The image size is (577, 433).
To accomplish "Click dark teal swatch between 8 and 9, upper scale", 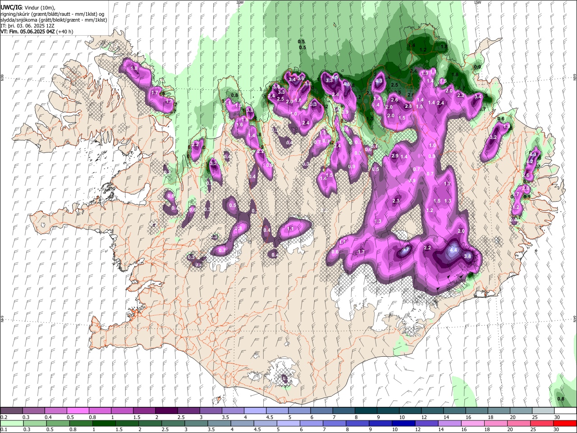I will 366,411.
